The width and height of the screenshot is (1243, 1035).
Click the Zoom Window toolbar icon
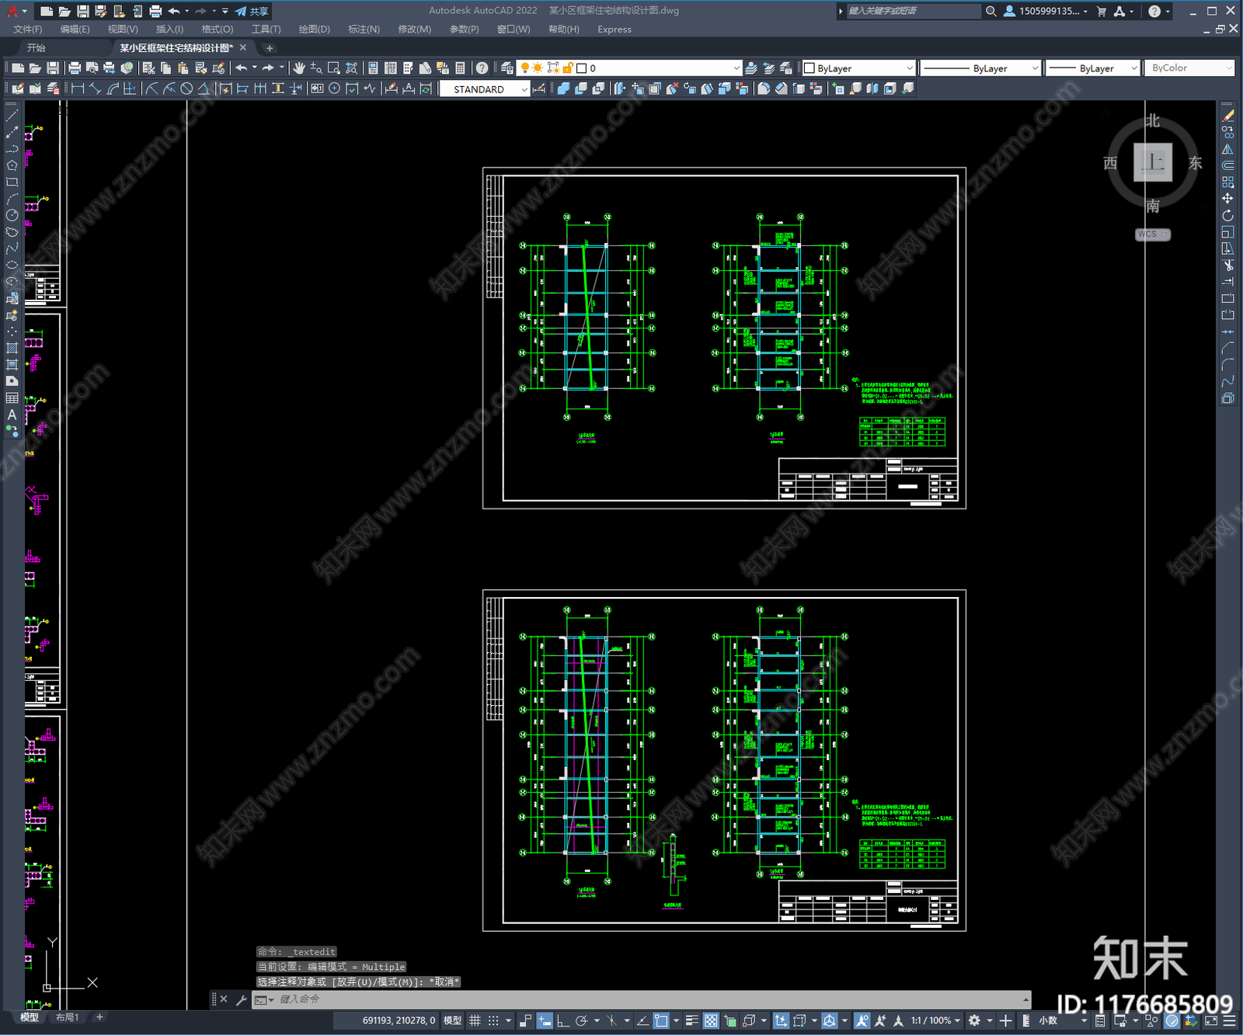[x=334, y=68]
